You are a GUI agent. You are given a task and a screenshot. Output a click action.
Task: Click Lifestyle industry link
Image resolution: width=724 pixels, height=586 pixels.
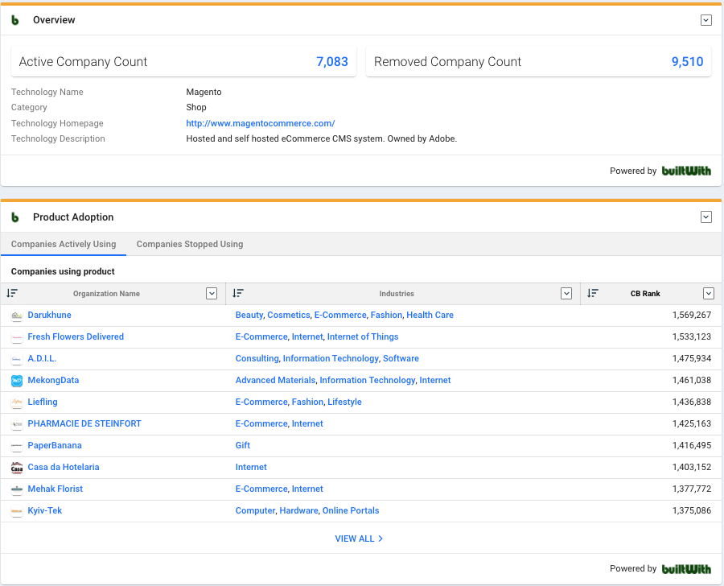[344, 402]
